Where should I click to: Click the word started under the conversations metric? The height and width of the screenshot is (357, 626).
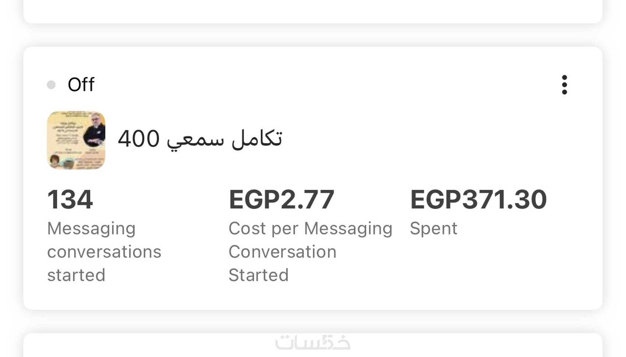click(x=76, y=275)
